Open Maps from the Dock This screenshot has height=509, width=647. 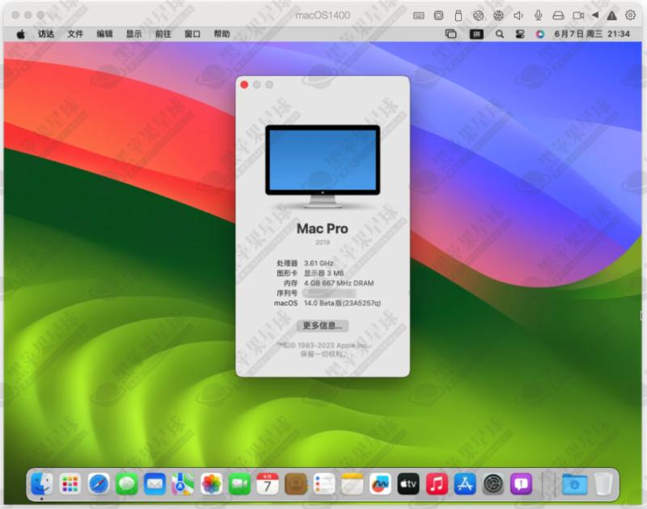(x=183, y=484)
